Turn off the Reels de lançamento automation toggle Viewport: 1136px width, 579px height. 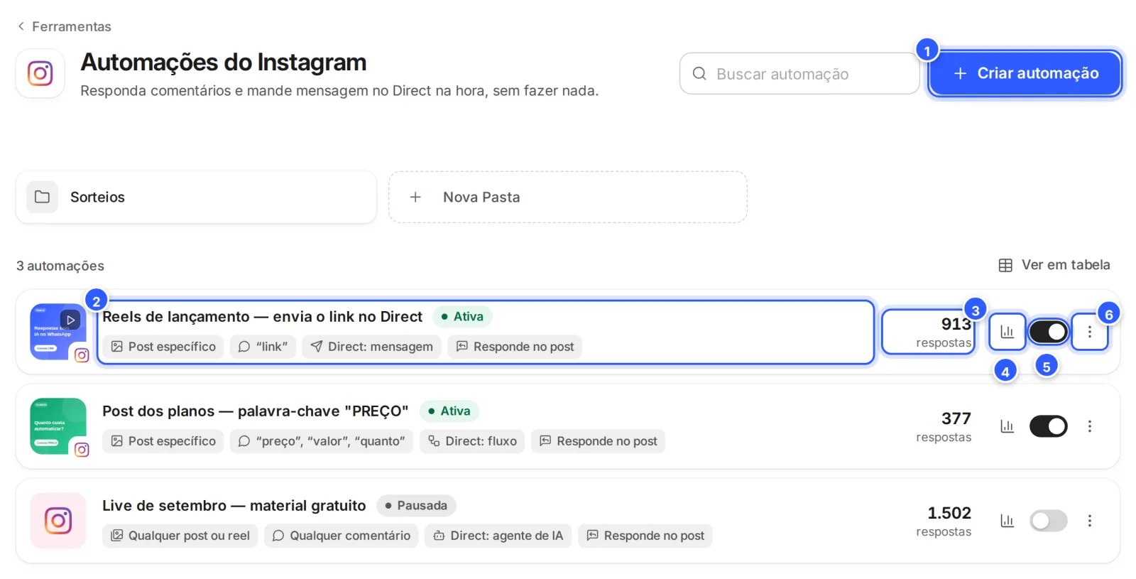[x=1049, y=332]
